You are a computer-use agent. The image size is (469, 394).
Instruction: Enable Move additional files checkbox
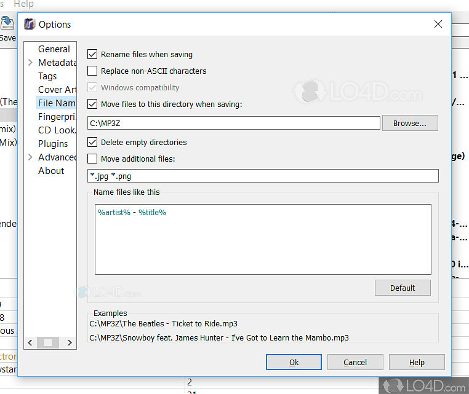point(92,159)
